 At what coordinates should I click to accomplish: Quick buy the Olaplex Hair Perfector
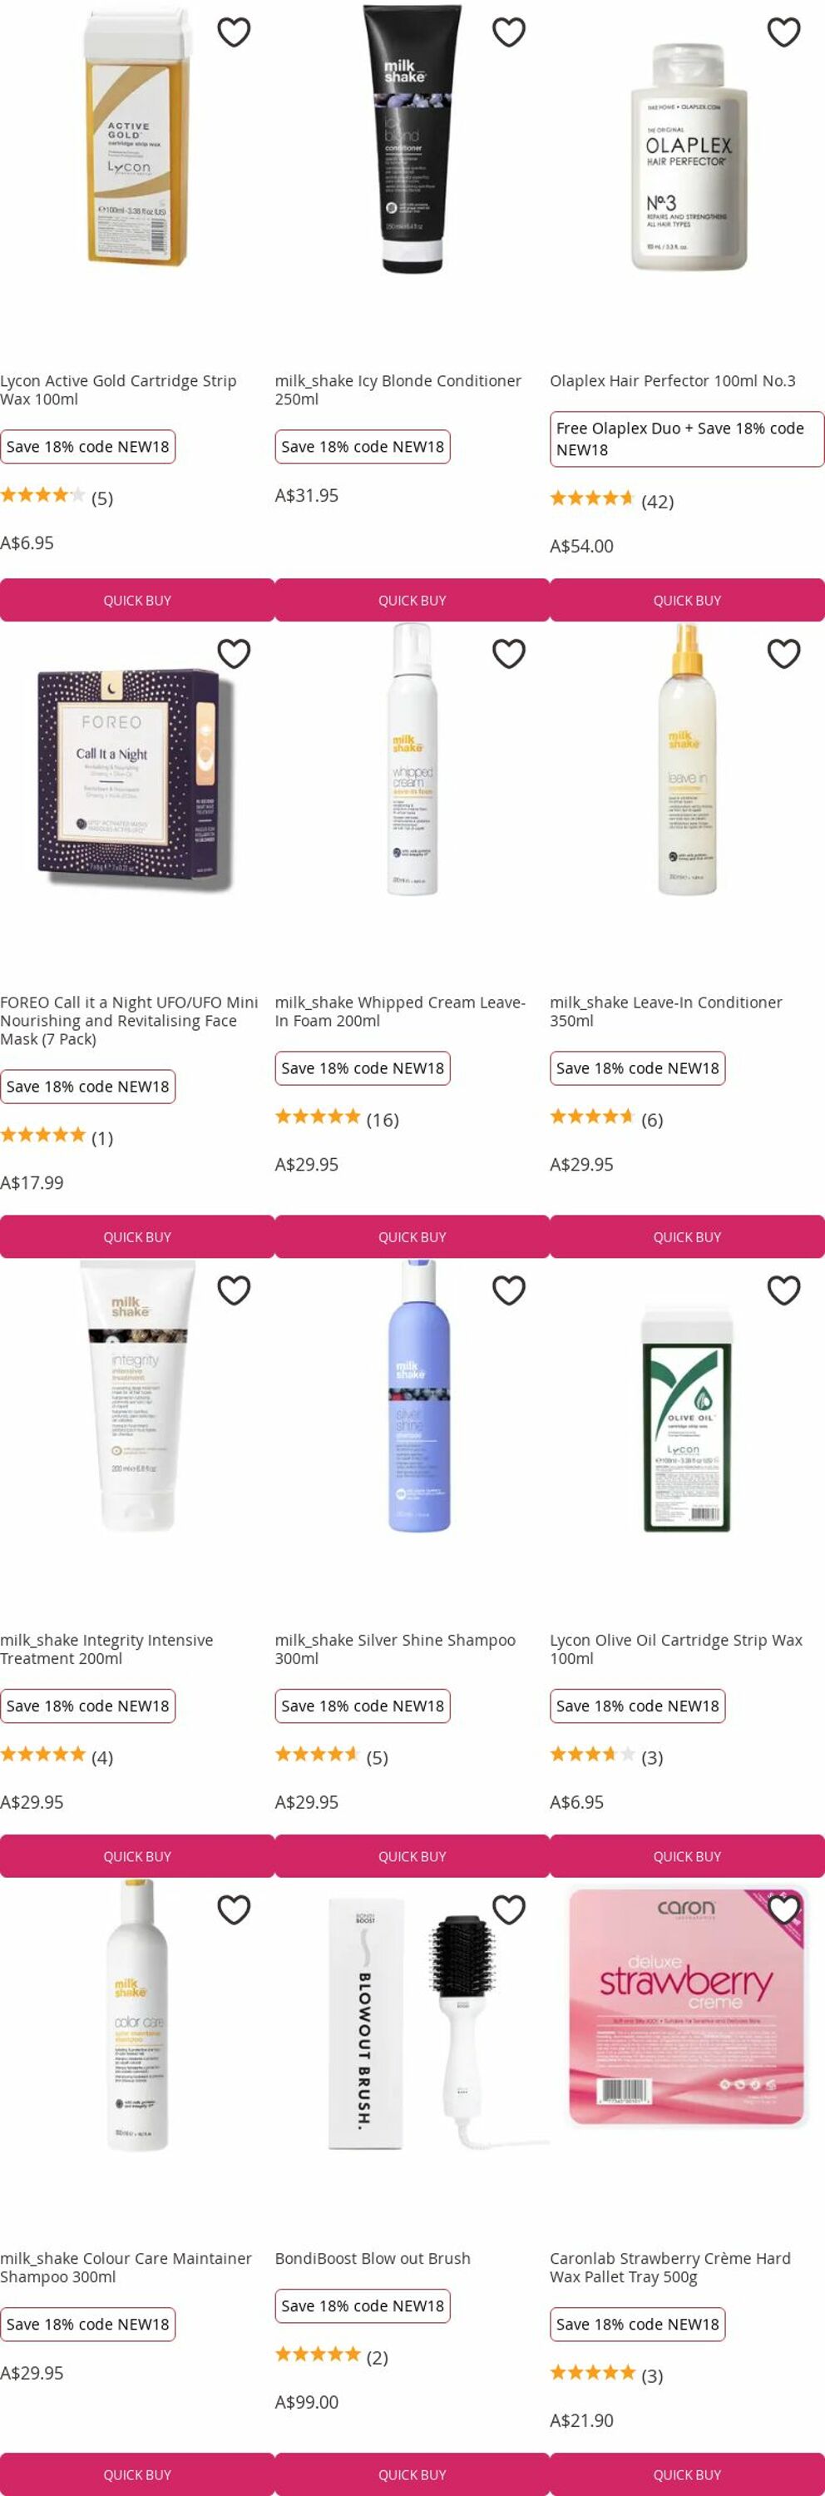[688, 601]
